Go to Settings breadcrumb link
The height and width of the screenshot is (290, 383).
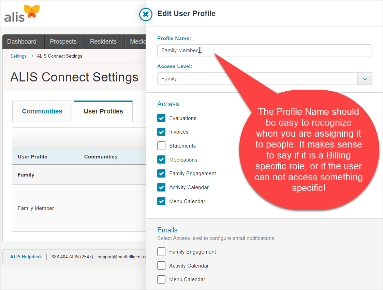[18, 56]
